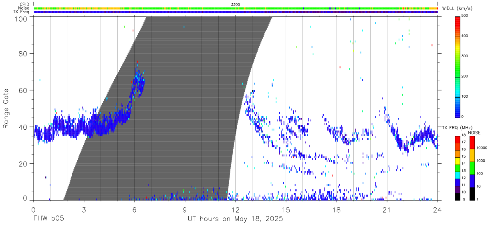Viewport: 492px width, 227px height.
Task: Click UT hour tick label 3
Action: coord(84,210)
